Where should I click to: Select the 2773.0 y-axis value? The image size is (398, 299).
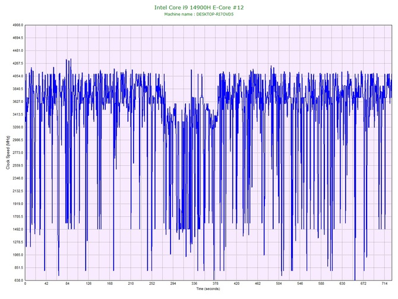click(x=18, y=153)
